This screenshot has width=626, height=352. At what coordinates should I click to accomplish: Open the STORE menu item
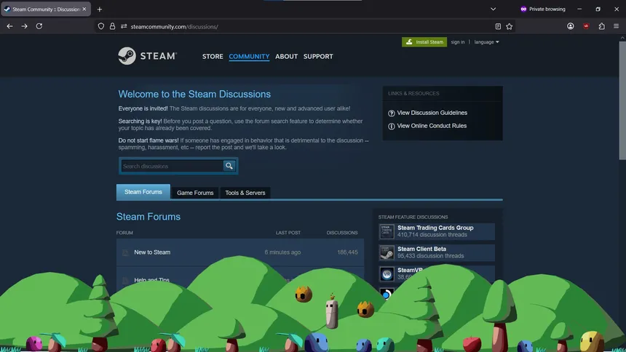(x=213, y=56)
